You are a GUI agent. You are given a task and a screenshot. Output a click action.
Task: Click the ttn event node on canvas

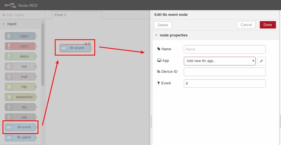coord(75,48)
